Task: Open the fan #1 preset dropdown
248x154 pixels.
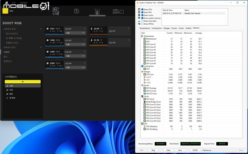Action: pos(75,33)
